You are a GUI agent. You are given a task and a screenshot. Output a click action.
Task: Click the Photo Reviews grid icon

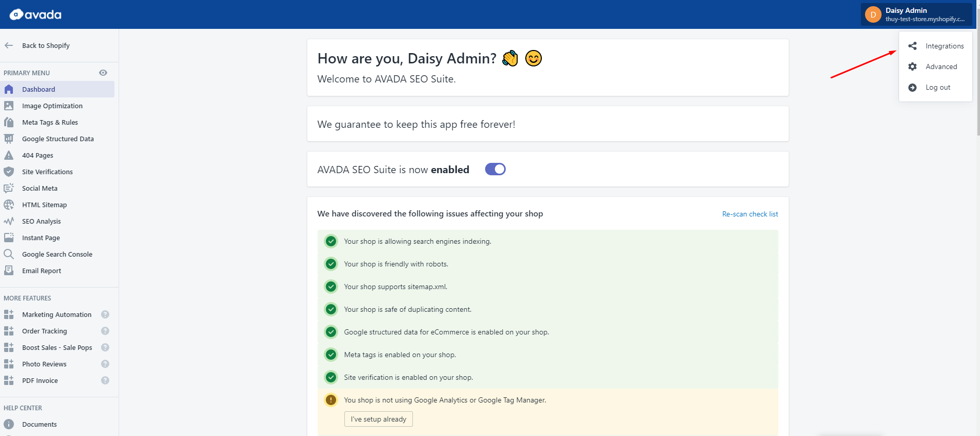pyautogui.click(x=9, y=364)
